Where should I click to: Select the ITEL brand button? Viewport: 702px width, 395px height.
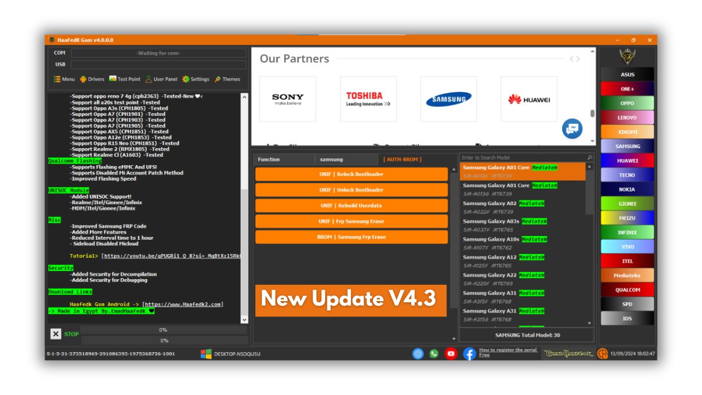627,261
